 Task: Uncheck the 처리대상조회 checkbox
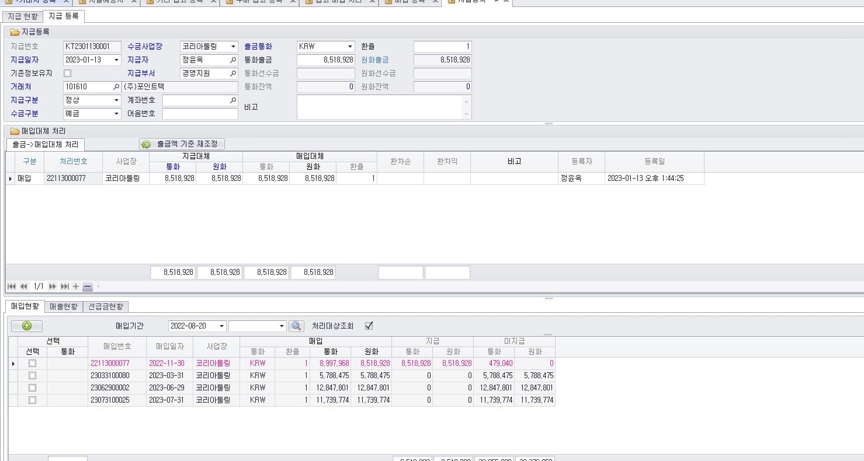point(369,326)
